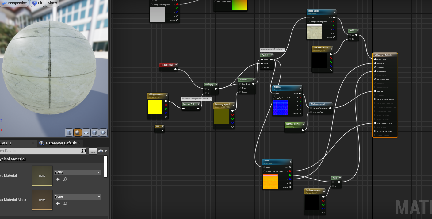Collapse Add roughness node preview arrow
Screen dimensions: 432x219
(x=324, y=191)
